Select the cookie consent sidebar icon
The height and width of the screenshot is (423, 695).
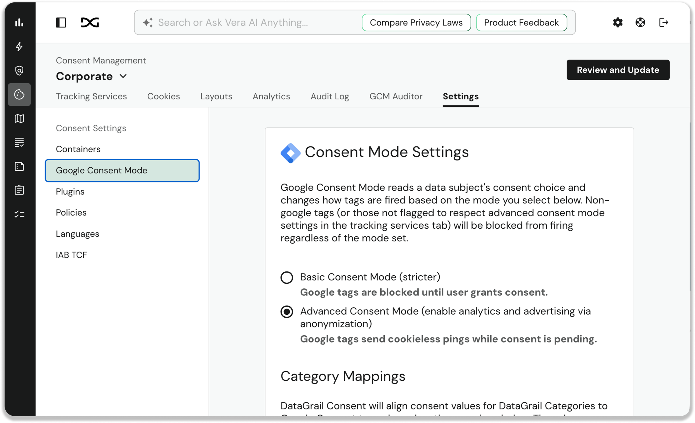tap(19, 94)
